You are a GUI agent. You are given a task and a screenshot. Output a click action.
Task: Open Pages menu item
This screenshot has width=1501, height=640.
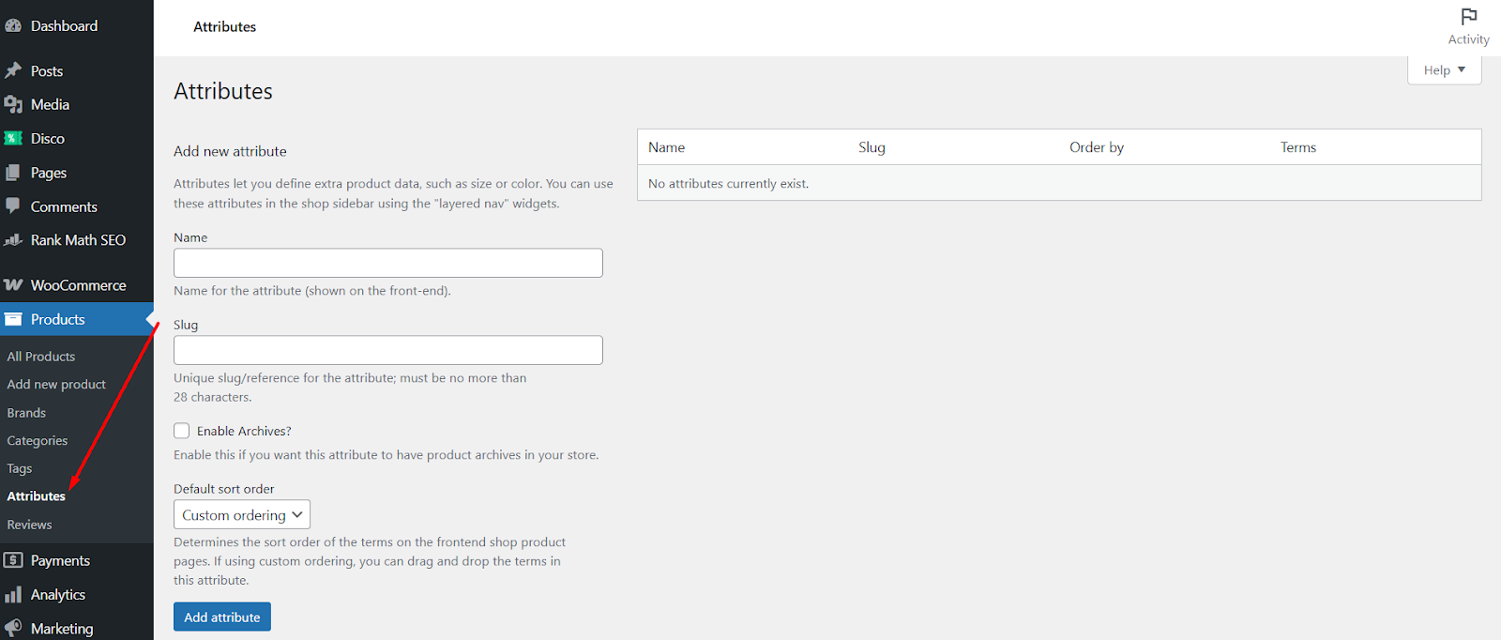click(x=49, y=173)
